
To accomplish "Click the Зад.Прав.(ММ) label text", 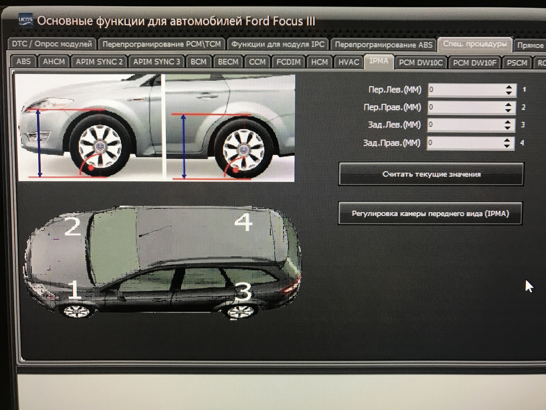I will coord(392,143).
